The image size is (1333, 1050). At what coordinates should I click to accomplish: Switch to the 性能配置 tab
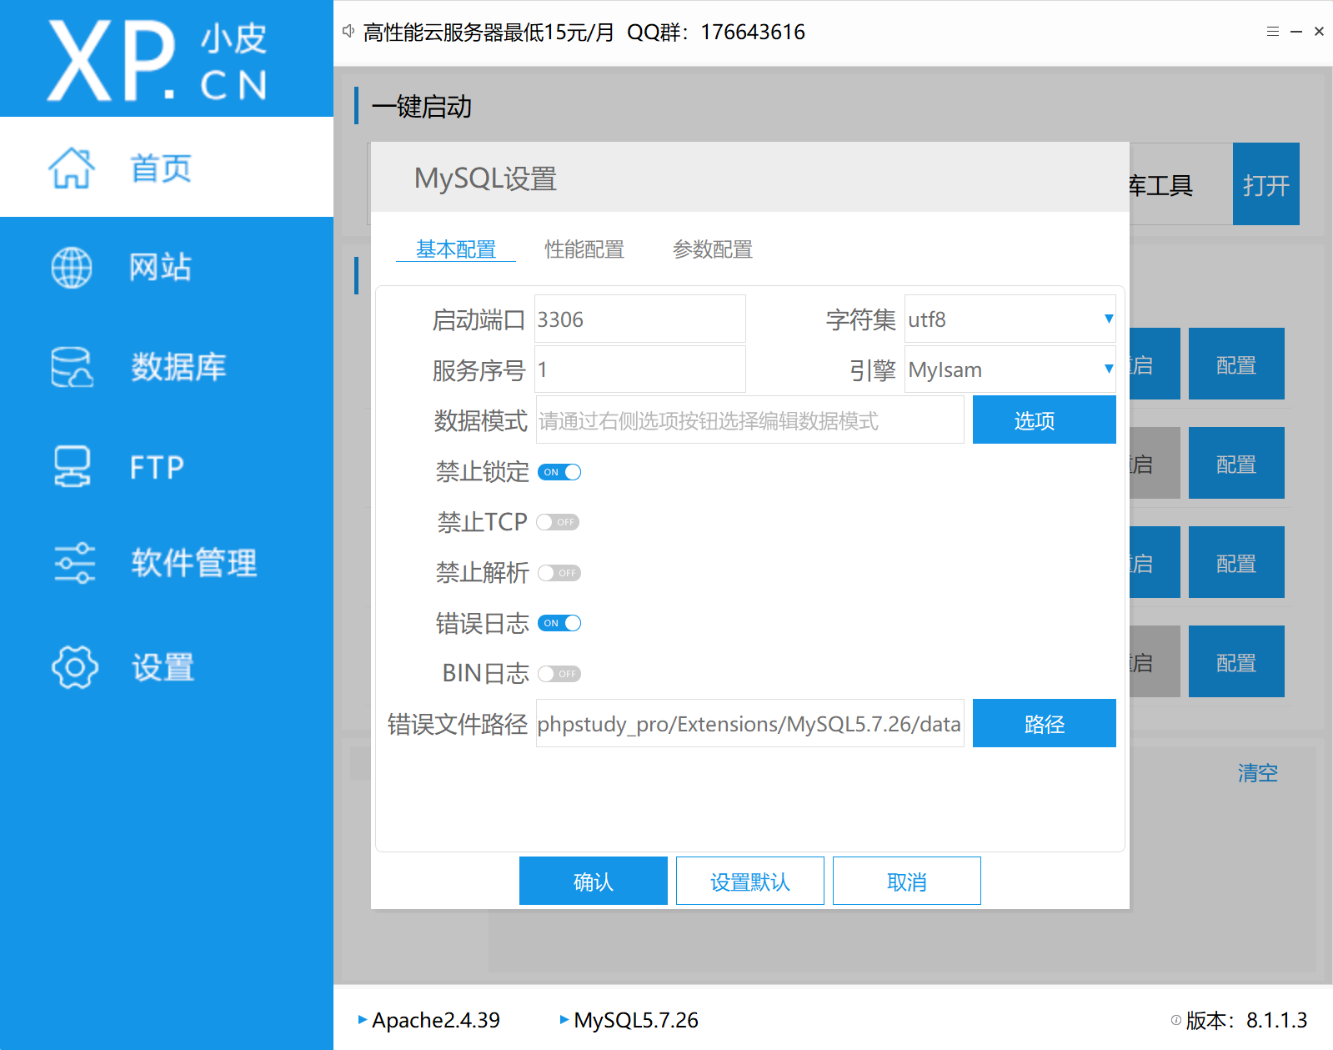pyautogui.click(x=584, y=249)
